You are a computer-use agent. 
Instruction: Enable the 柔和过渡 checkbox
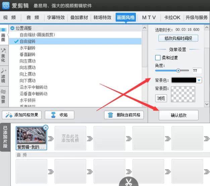(158, 58)
